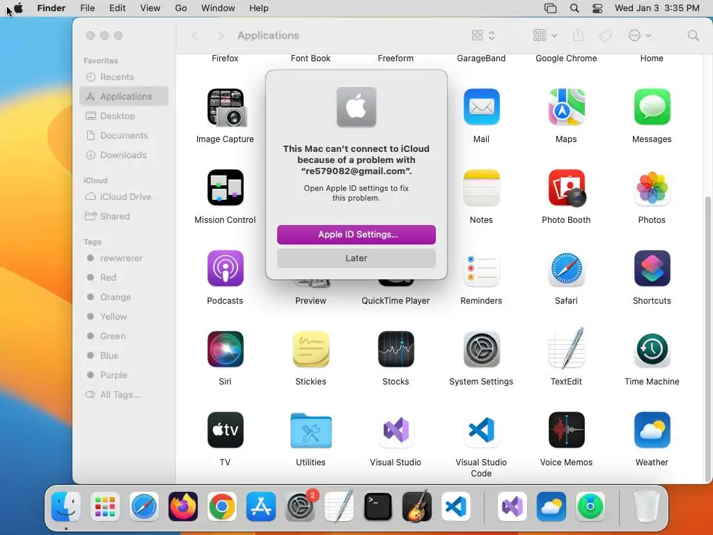713x535 pixels.
Task: Select the Stickies app icon
Action: pyautogui.click(x=311, y=349)
